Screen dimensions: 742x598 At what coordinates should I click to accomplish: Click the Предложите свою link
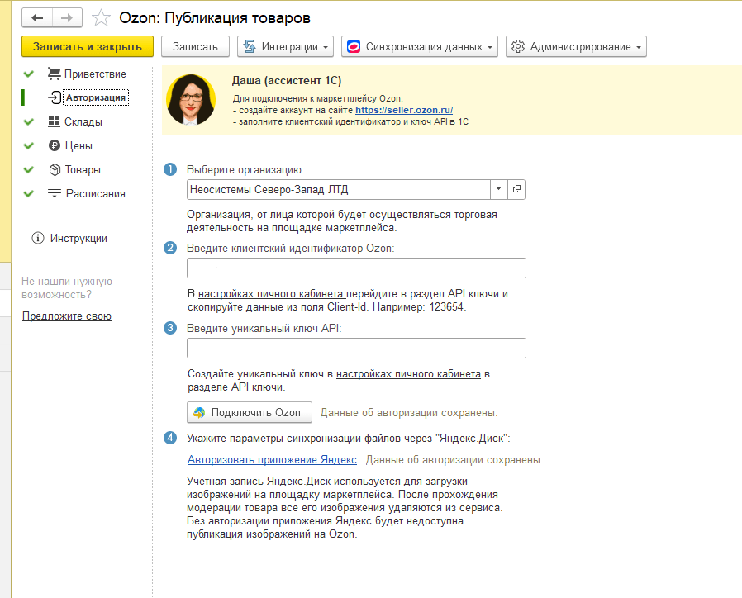pyautogui.click(x=67, y=316)
